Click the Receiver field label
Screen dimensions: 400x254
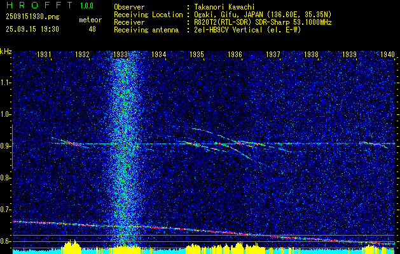click(129, 22)
